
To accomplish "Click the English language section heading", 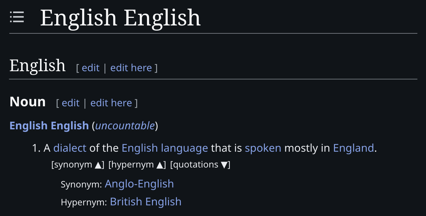I will coord(38,65).
